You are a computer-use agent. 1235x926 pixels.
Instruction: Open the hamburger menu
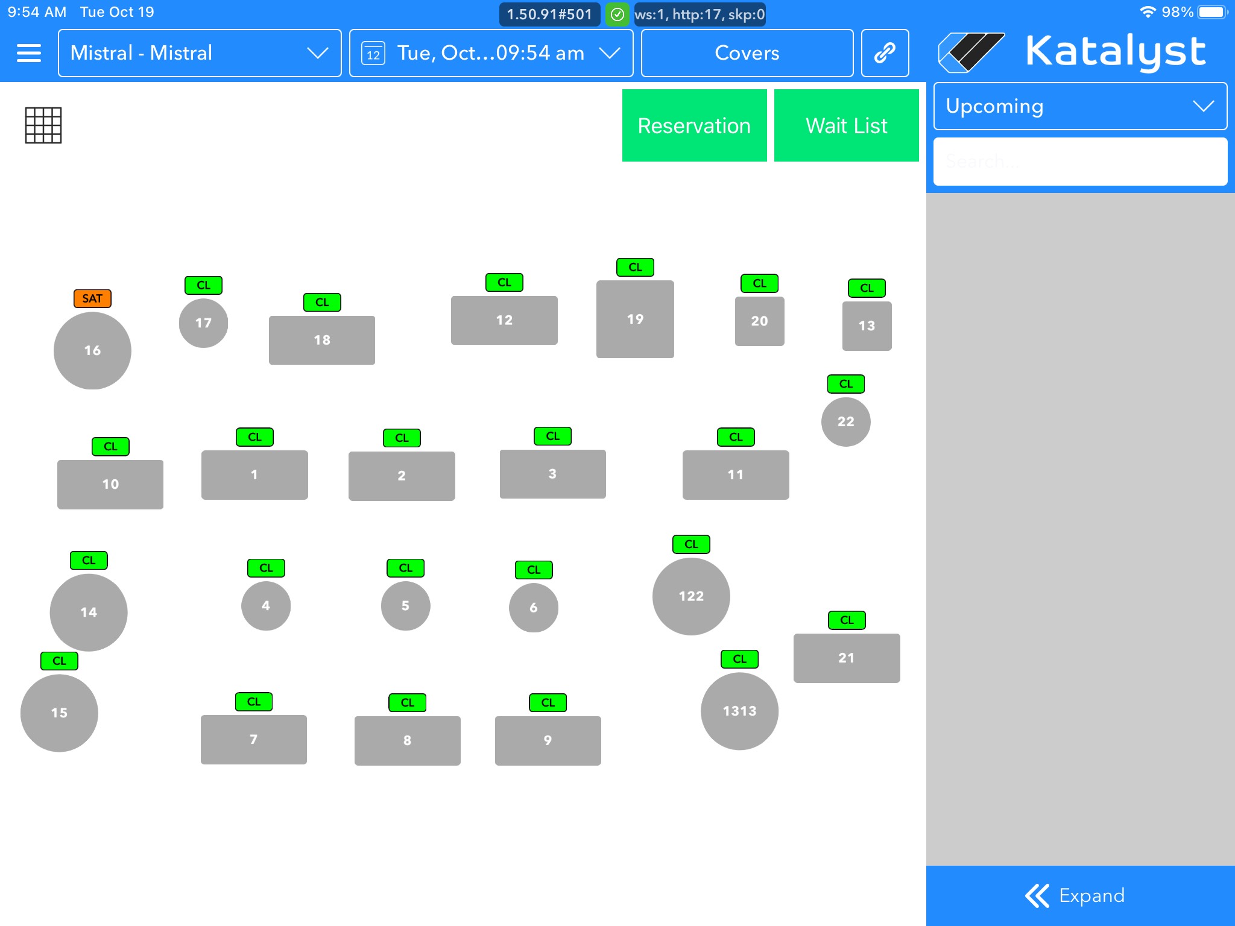tap(28, 53)
